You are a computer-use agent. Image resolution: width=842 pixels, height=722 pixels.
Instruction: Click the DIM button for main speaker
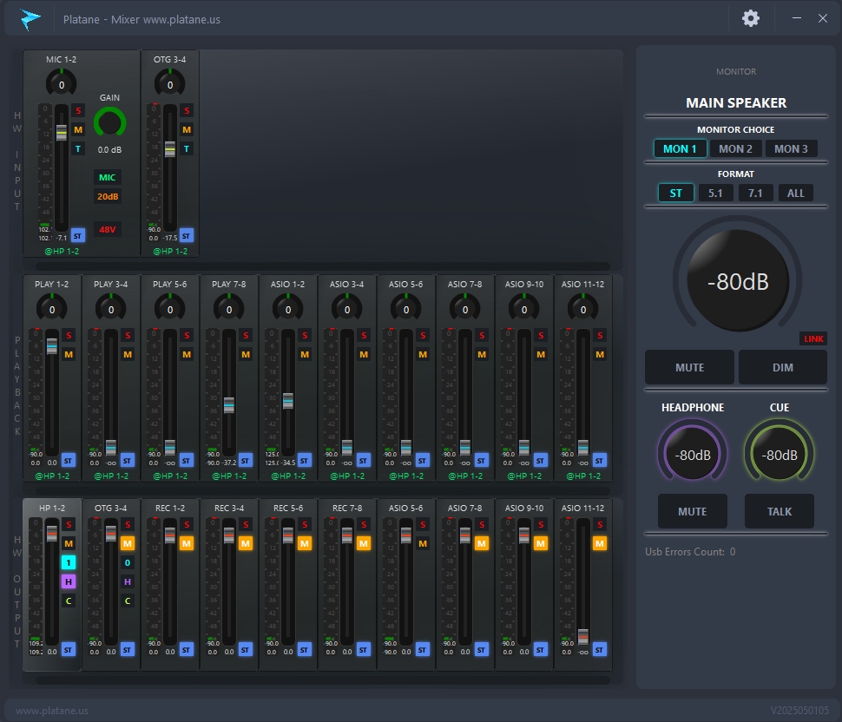pos(782,367)
